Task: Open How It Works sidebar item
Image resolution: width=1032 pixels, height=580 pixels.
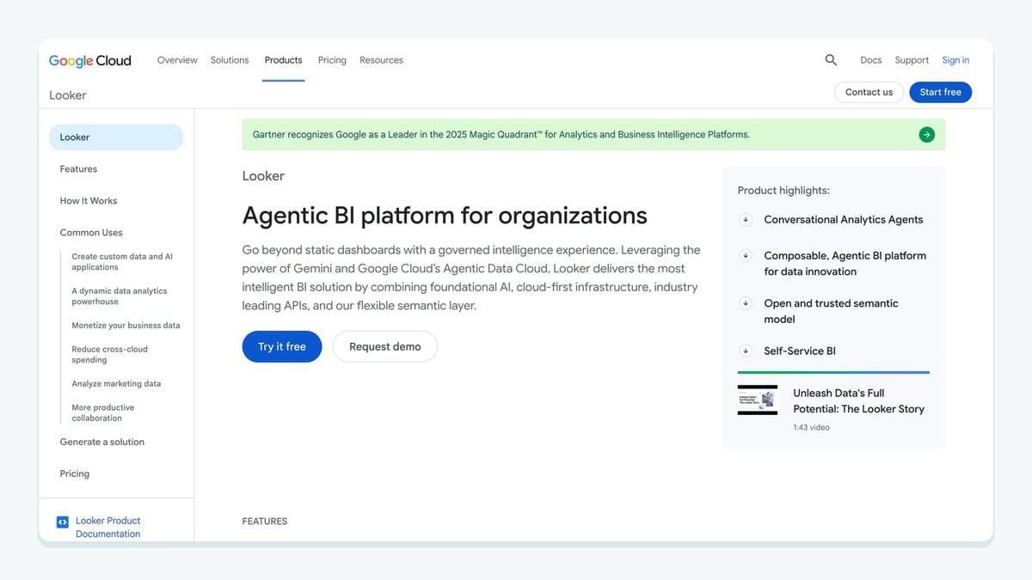Action: [x=89, y=201]
